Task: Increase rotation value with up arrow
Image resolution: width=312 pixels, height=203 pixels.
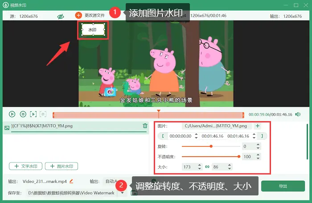Action: click(x=258, y=145)
